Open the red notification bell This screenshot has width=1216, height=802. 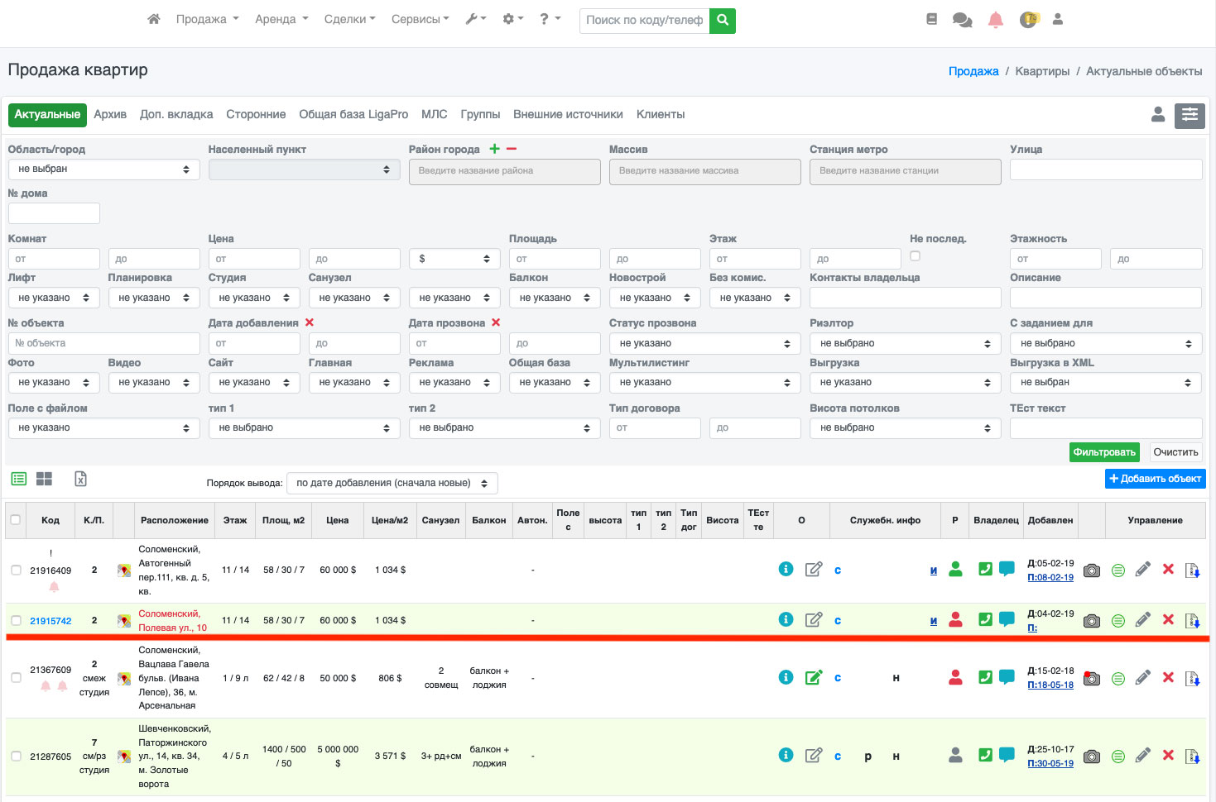tap(995, 20)
